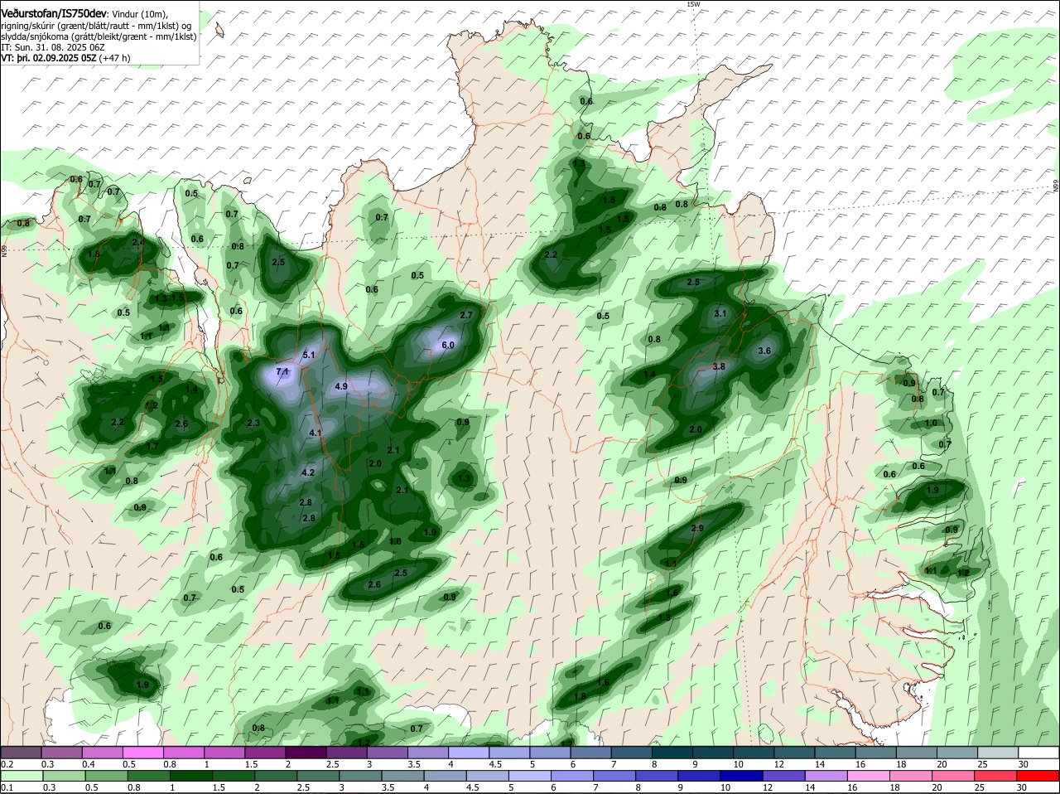Click the 5.1 precipitation label
Viewport: 1060px width, 794px height.
(x=310, y=355)
